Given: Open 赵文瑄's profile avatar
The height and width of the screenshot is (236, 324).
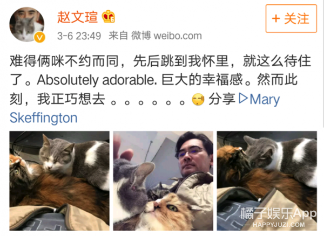Looking at the screenshot, I should click(27, 24).
